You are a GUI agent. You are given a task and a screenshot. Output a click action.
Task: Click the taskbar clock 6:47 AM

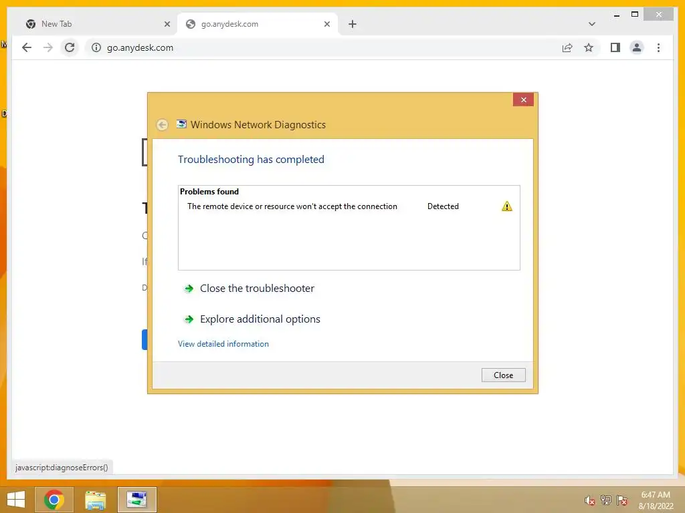(x=656, y=495)
